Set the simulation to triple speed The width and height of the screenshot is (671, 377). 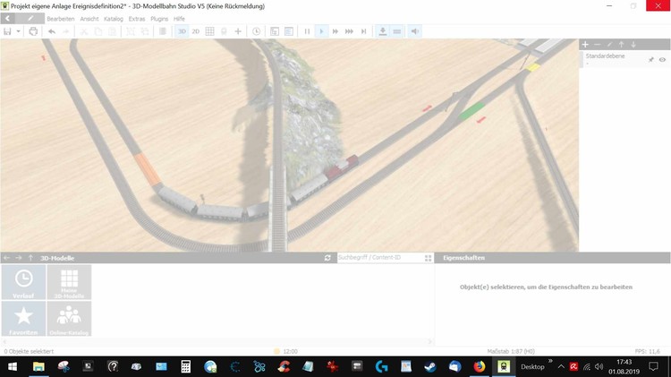tap(349, 31)
